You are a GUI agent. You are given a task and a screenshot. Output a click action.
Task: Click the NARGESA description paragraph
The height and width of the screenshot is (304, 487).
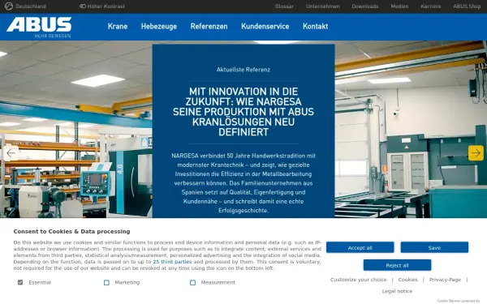pyautogui.click(x=243, y=183)
